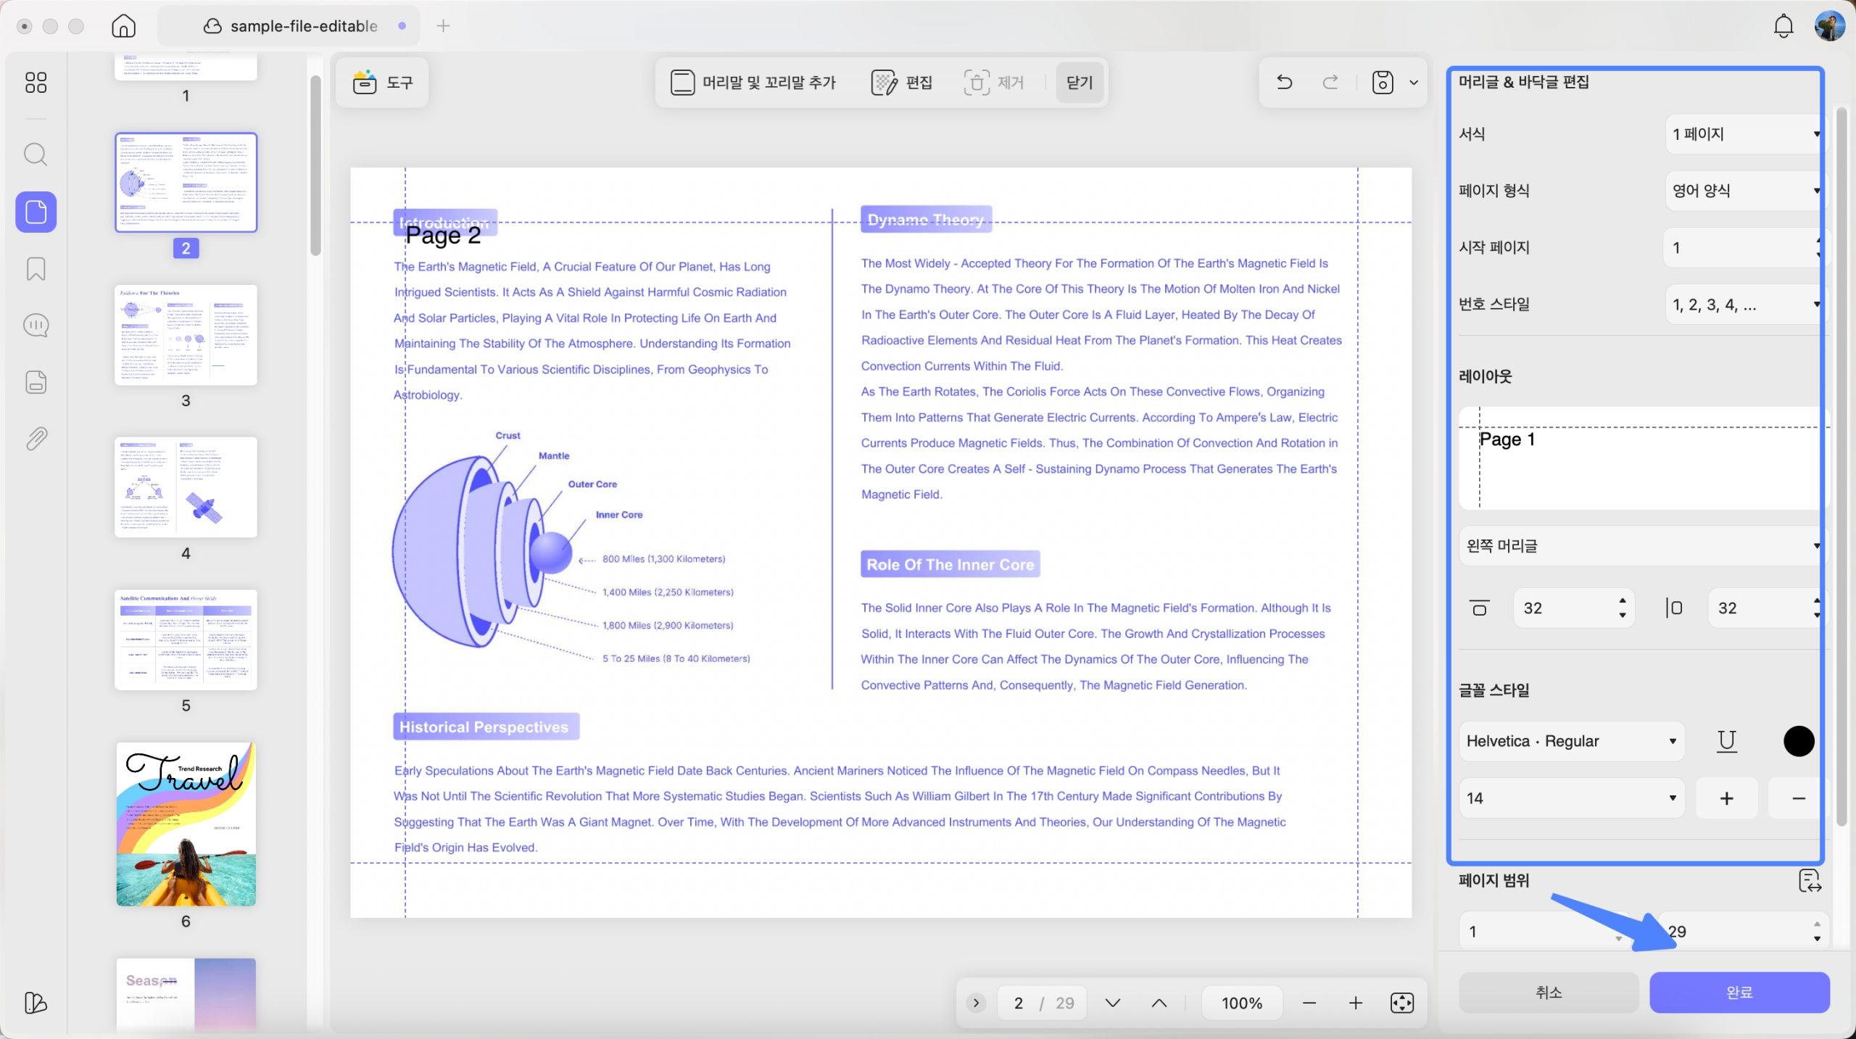Viewport: 1856px width, 1039px height.
Task: Click the Page 2 header text
Action: 443,236
